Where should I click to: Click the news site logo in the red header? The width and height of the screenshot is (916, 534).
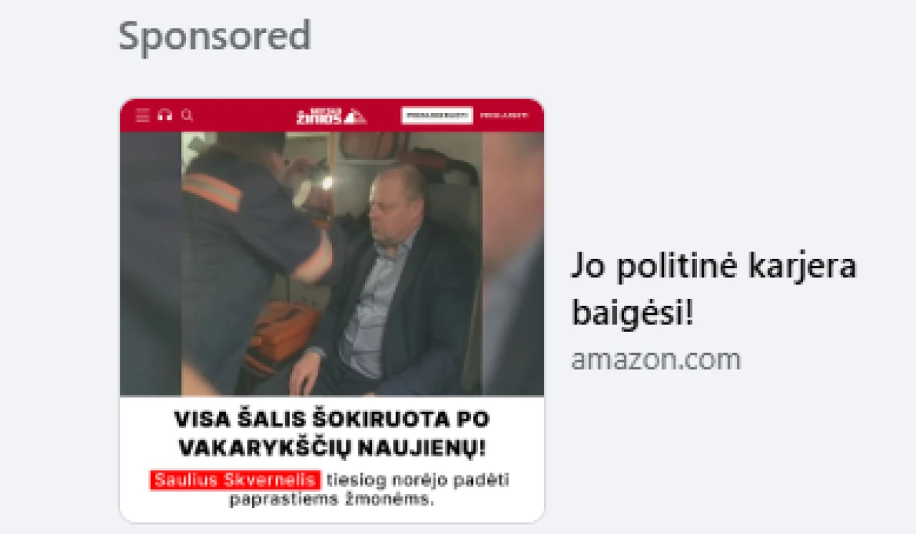click(331, 116)
